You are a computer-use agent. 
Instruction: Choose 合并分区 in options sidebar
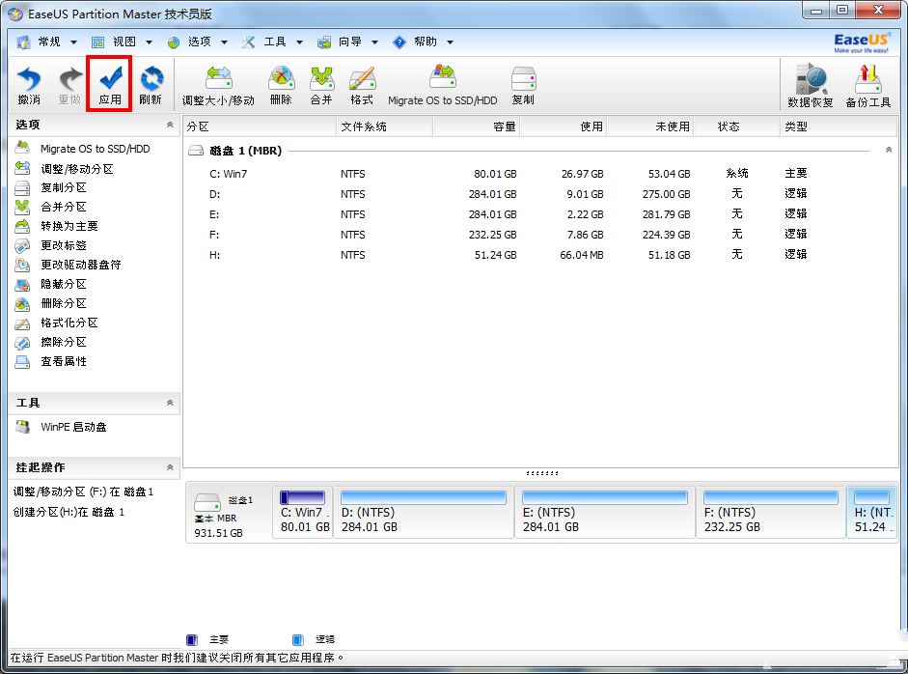tap(51, 207)
